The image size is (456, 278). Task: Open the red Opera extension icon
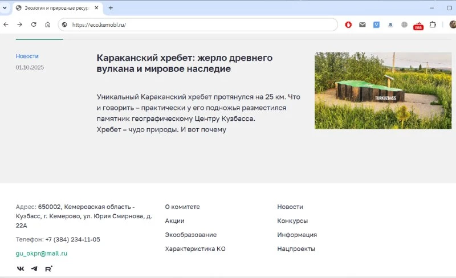348,24
